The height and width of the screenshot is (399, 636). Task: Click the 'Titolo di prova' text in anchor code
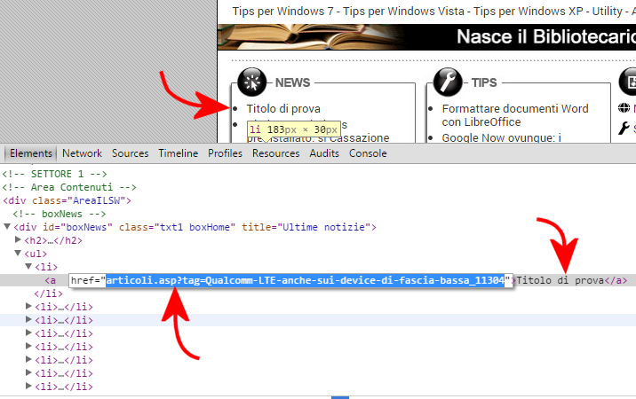(560, 280)
